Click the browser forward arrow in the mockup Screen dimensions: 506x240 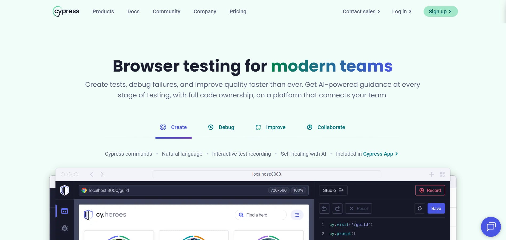coord(102,174)
